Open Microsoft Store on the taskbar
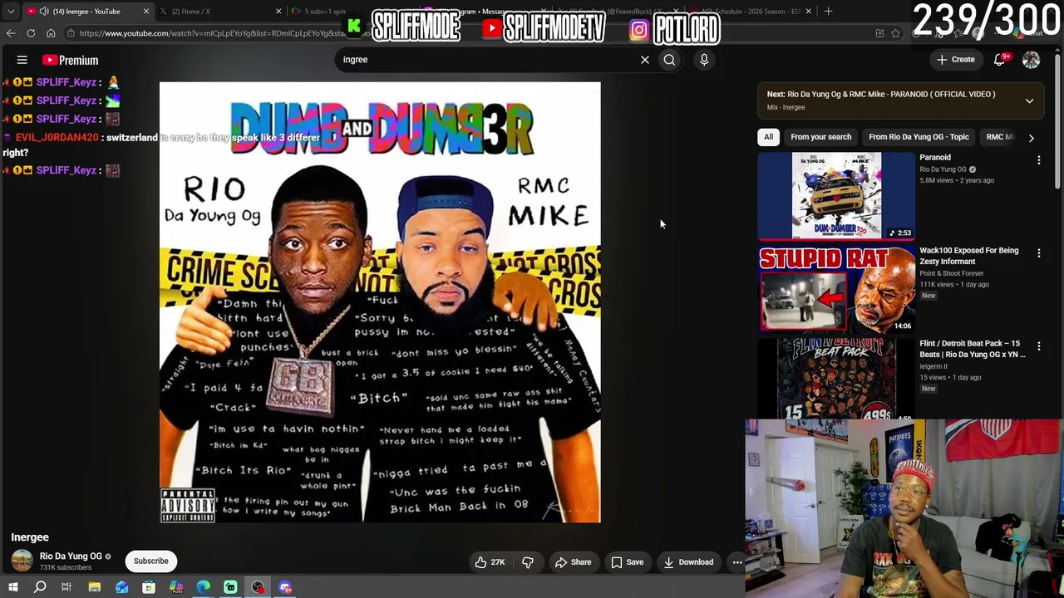The height and width of the screenshot is (598, 1064). (149, 588)
